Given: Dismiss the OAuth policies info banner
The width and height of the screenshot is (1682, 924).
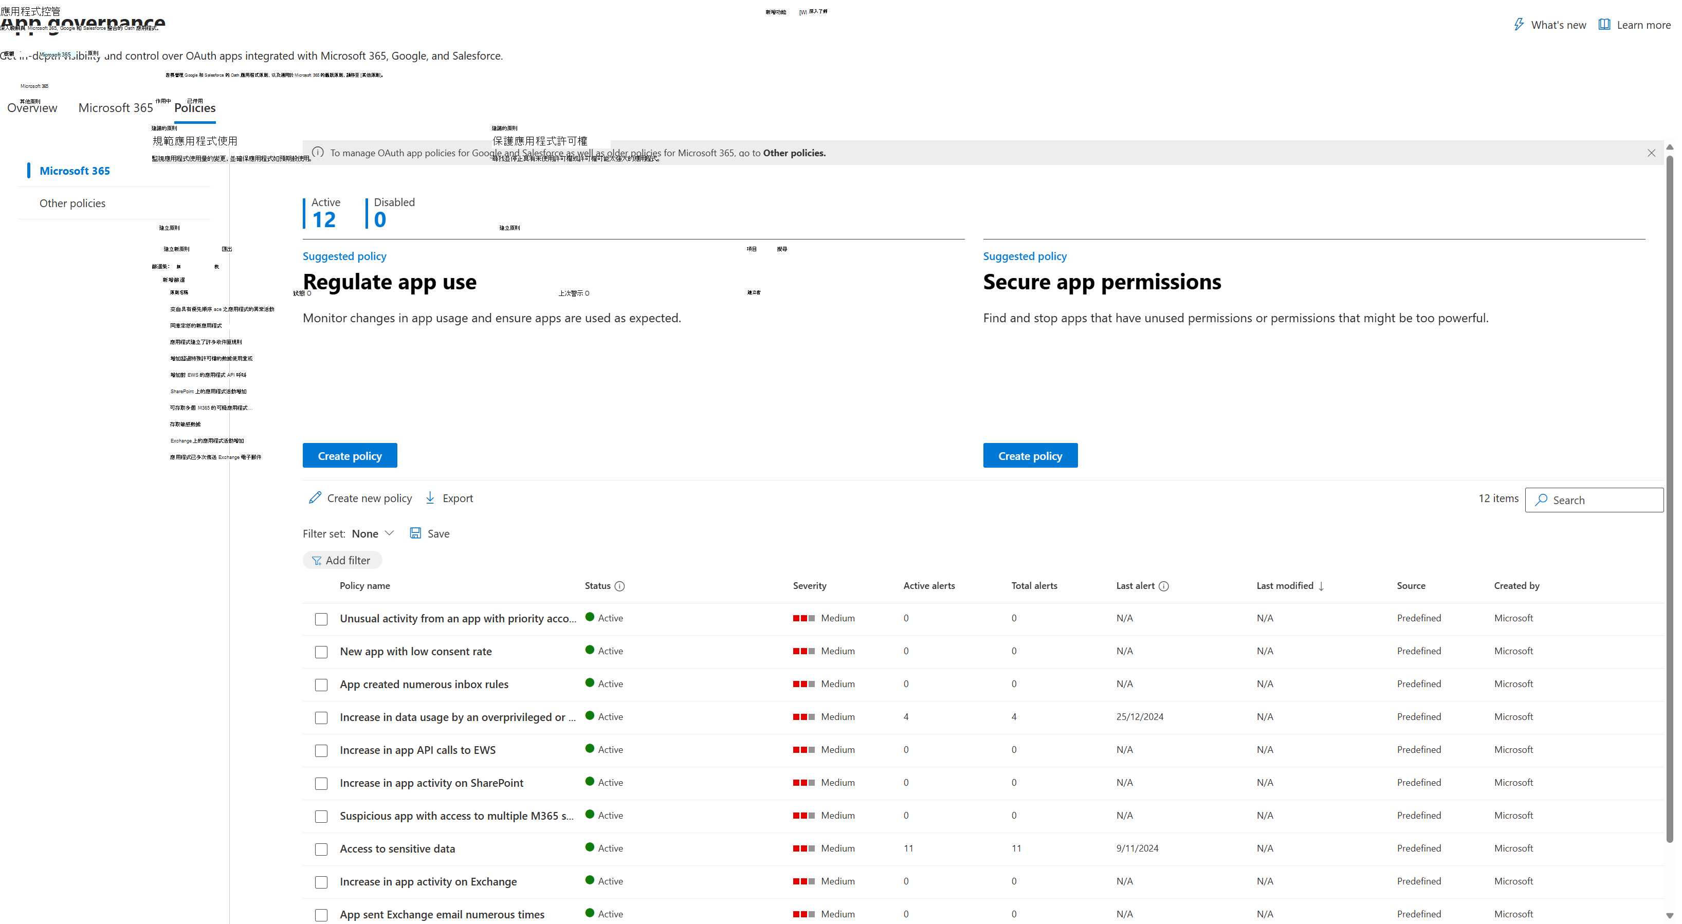Looking at the screenshot, I should [1651, 153].
